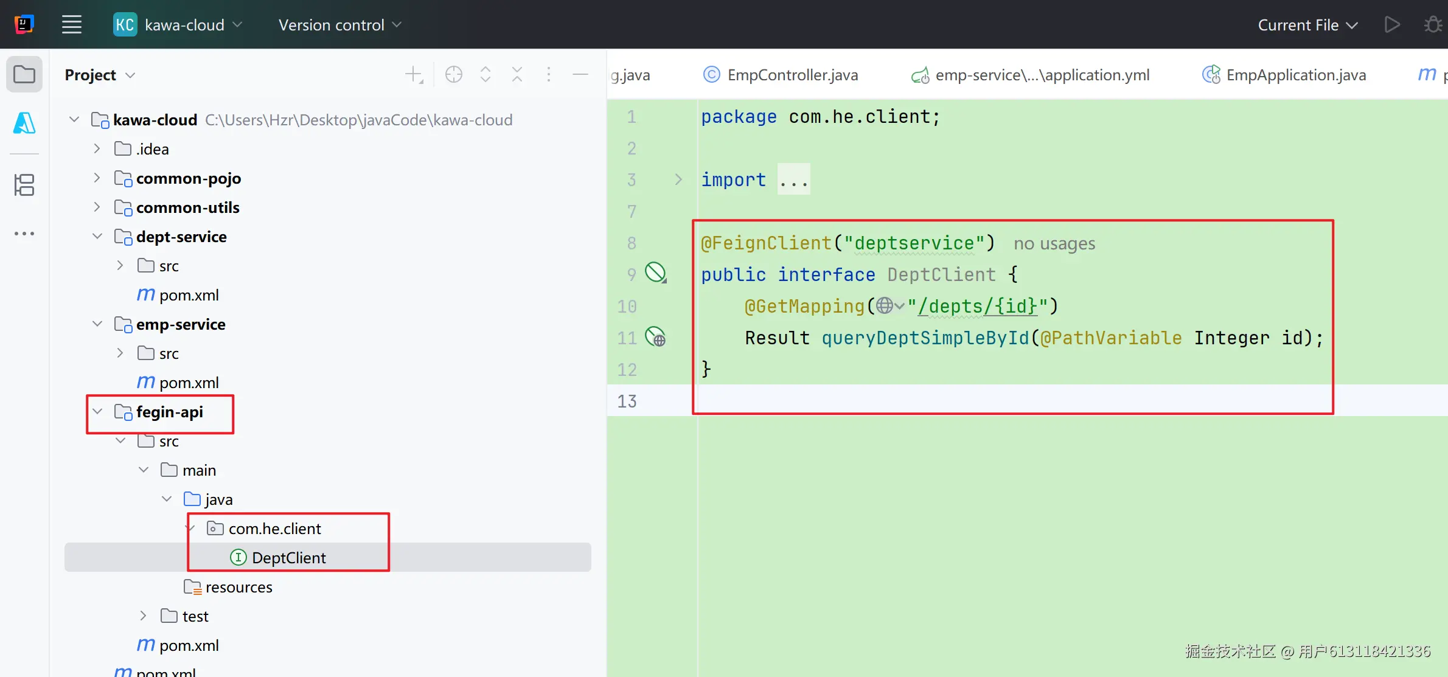Click the gutter icon on line 9
Image resolution: width=1448 pixels, height=677 pixels.
[655, 273]
